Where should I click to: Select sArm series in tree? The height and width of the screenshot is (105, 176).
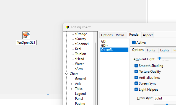click(x=79, y=69)
